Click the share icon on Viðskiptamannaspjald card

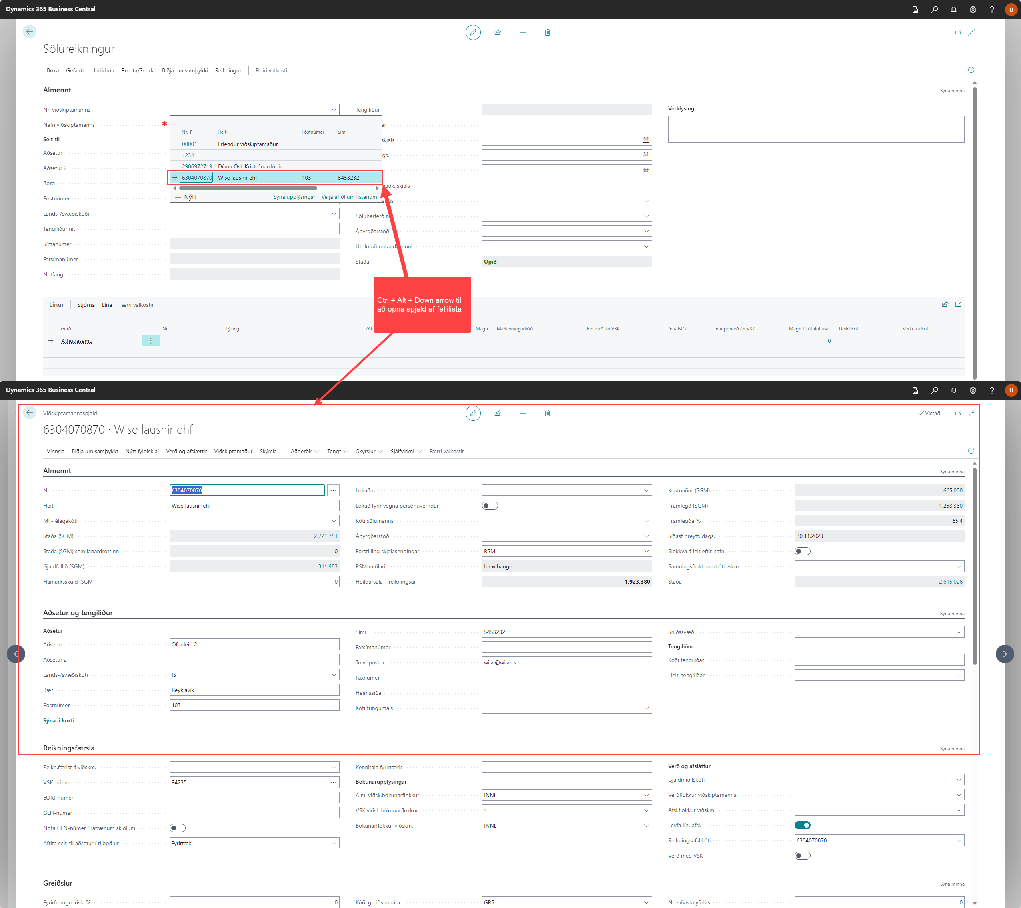(498, 413)
